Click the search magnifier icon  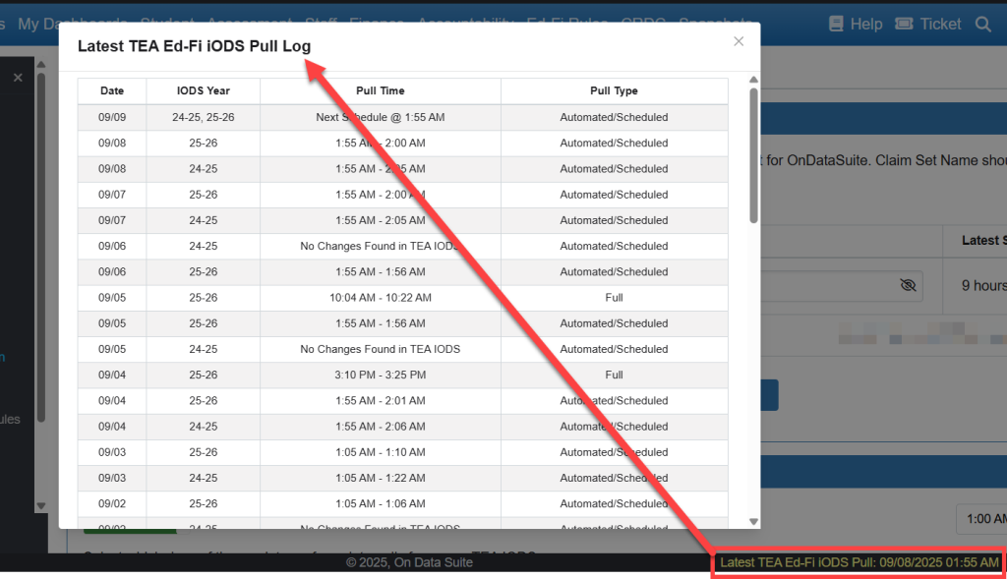coord(982,24)
